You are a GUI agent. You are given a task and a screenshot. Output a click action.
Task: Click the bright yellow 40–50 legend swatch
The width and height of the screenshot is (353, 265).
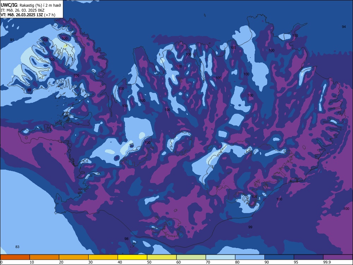coord(132,257)
